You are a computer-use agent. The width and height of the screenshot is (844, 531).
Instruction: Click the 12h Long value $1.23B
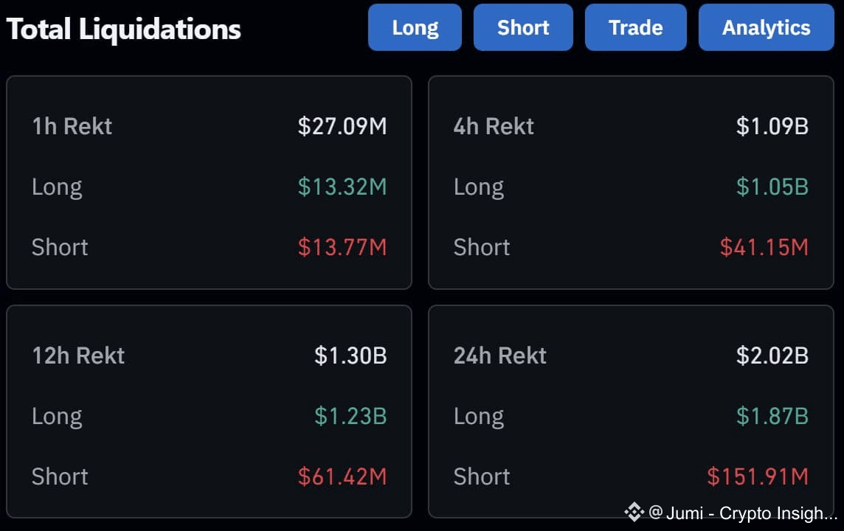350,416
